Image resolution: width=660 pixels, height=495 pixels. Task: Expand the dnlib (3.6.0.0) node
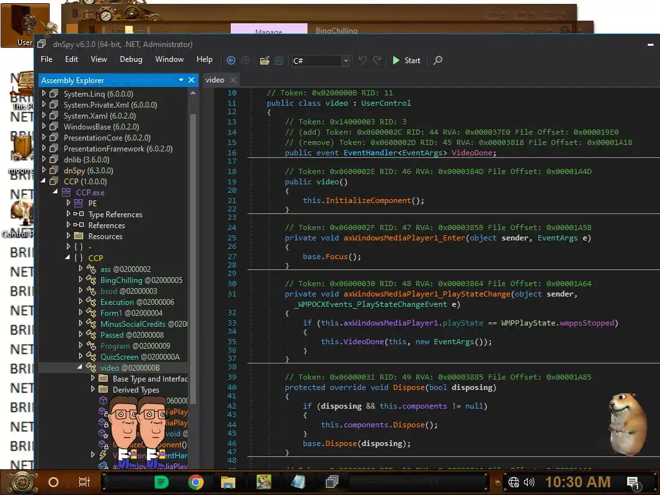pyautogui.click(x=44, y=159)
